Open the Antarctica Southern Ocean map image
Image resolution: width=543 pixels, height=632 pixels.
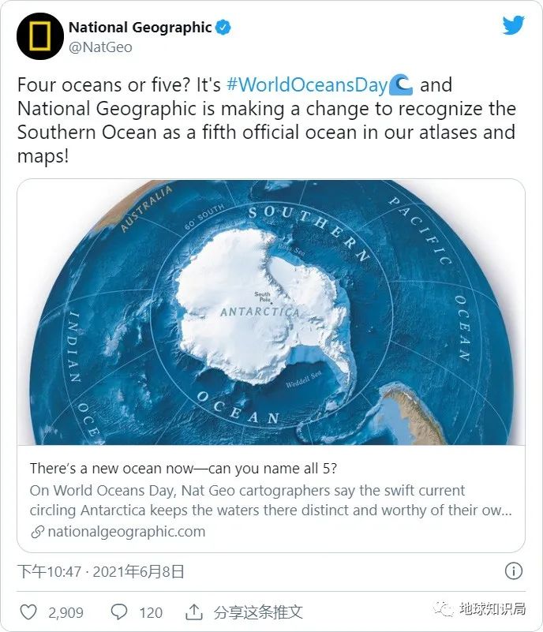[x=271, y=312]
